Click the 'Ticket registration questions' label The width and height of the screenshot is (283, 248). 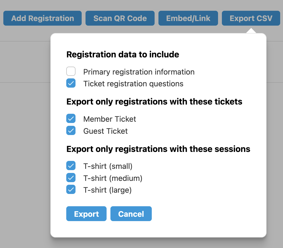pyautogui.click(x=133, y=84)
